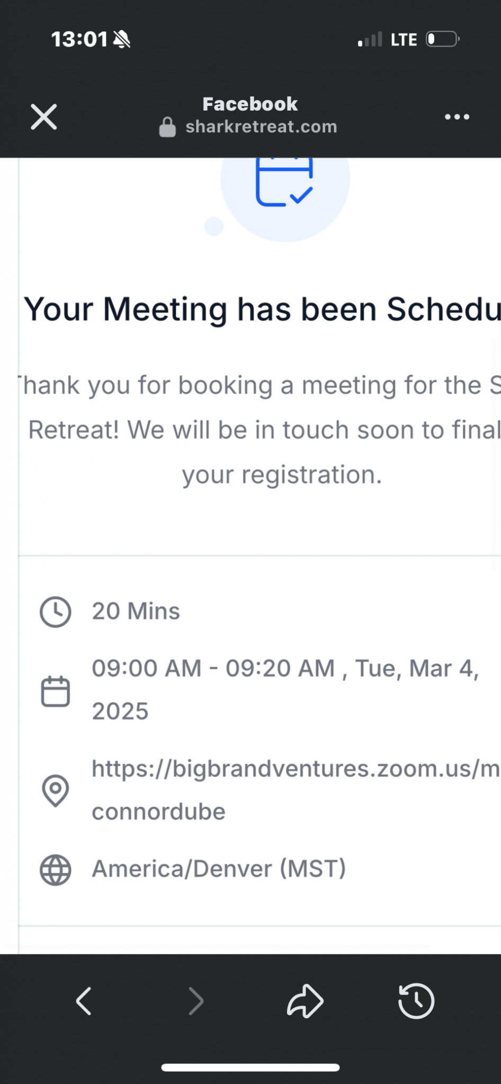The height and width of the screenshot is (1084, 501).
Task: Tap the sharkretreat.com address text
Action: [x=261, y=127]
